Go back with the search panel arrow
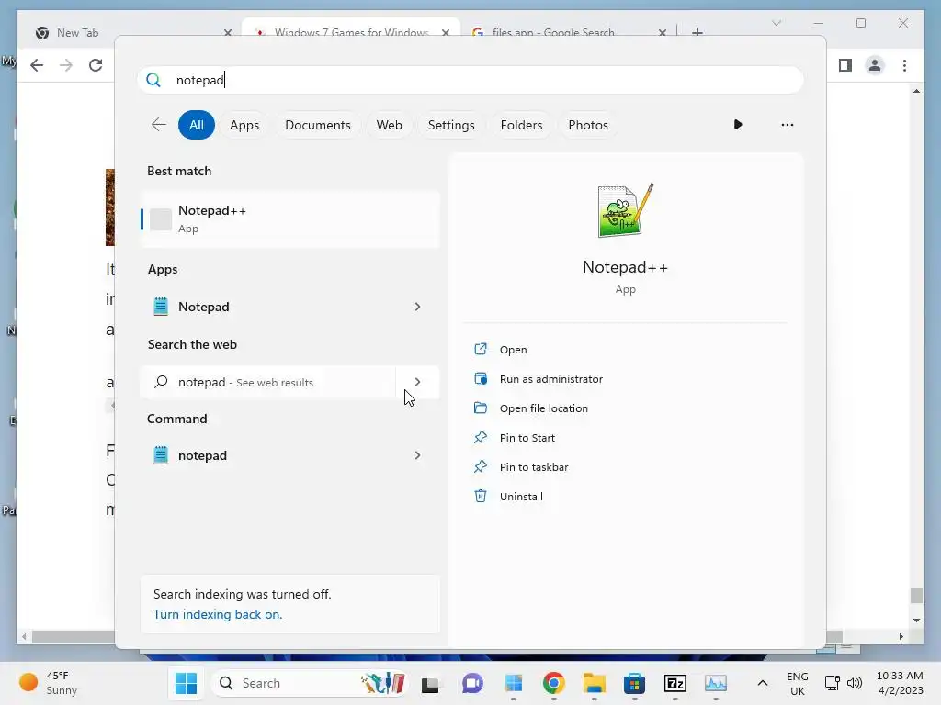This screenshot has height=705, width=941. pos(158,125)
